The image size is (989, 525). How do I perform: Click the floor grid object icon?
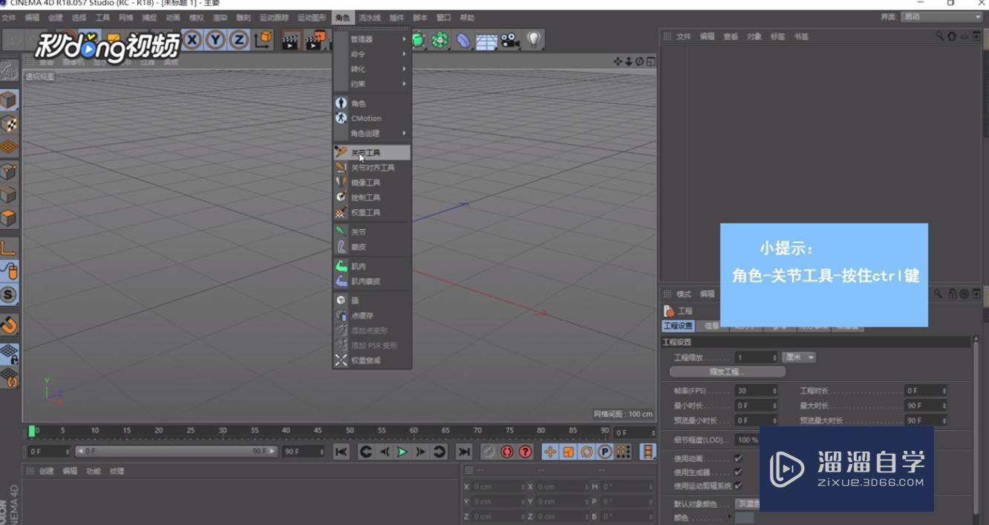coord(486,41)
